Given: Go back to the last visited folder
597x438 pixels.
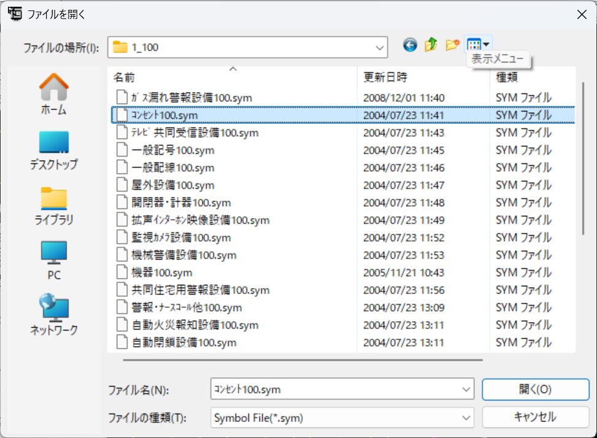Looking at the screenshot, I should [410, 45].
